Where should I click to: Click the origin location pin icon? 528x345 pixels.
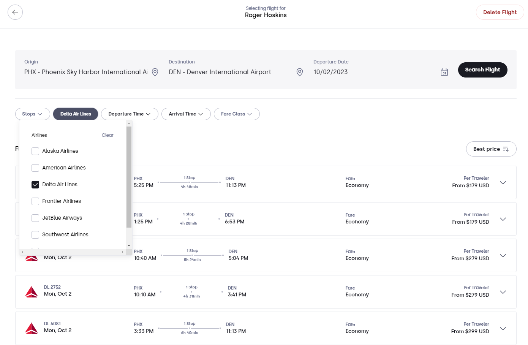click(155, 72)
